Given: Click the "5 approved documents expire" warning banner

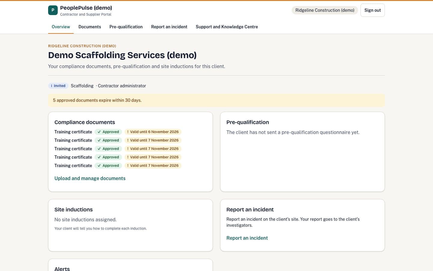Looking at the screenshot, I should (x=216, y=100).
